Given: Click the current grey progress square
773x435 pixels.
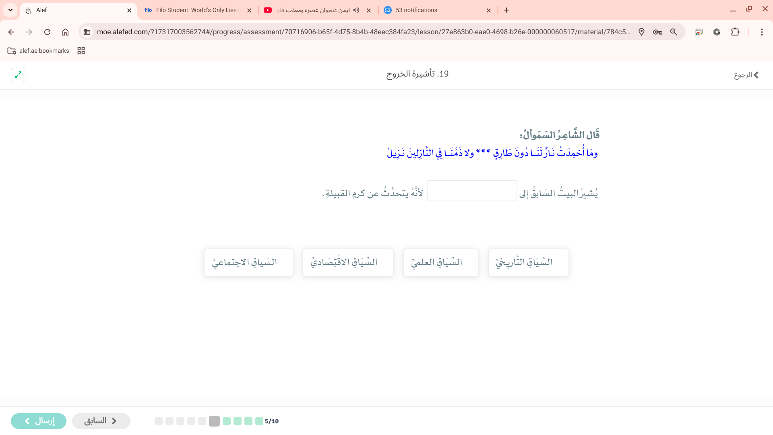Looking at the screenshot, I should coord(214,421).
